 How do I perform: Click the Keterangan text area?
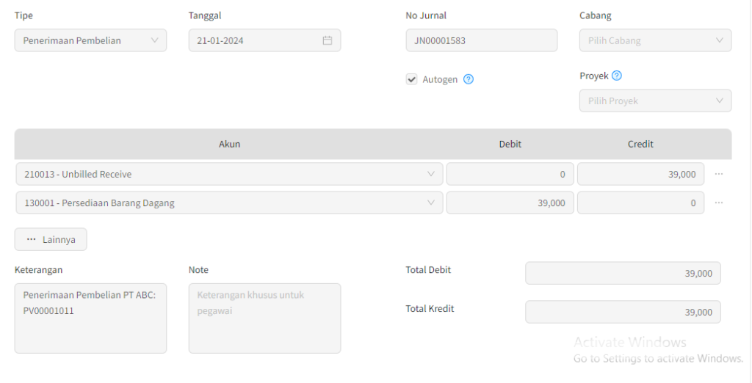tap(90, 318)
